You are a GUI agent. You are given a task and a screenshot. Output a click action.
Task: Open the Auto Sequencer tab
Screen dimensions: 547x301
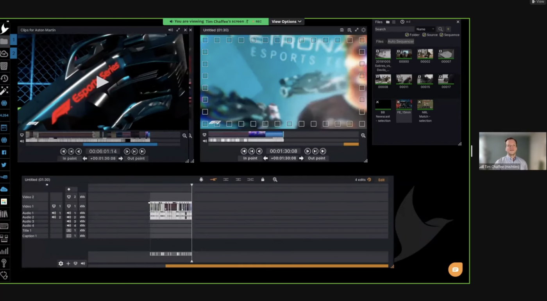point(400,41)
